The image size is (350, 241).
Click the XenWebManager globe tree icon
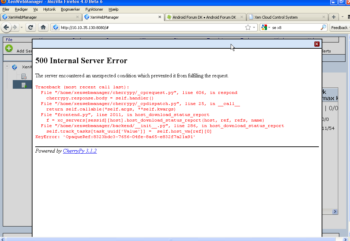15,67
